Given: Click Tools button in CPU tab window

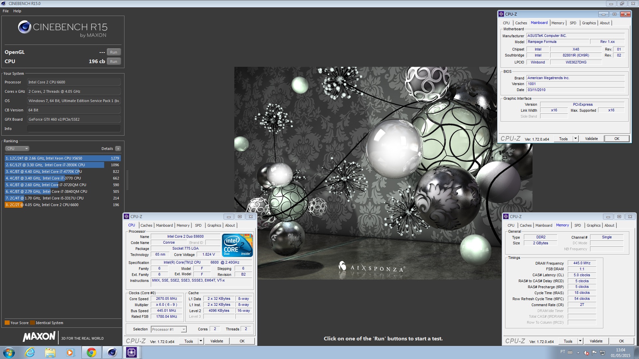Looking at the screenshot, I should [189, 341].
